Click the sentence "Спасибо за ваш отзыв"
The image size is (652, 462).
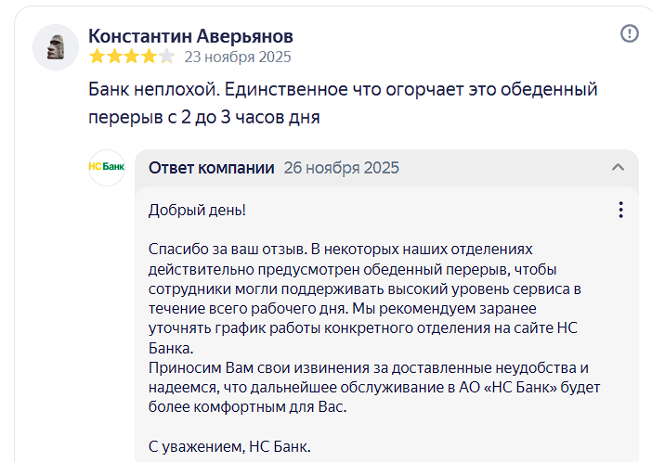pyautogui.click(x=226, y=250)
